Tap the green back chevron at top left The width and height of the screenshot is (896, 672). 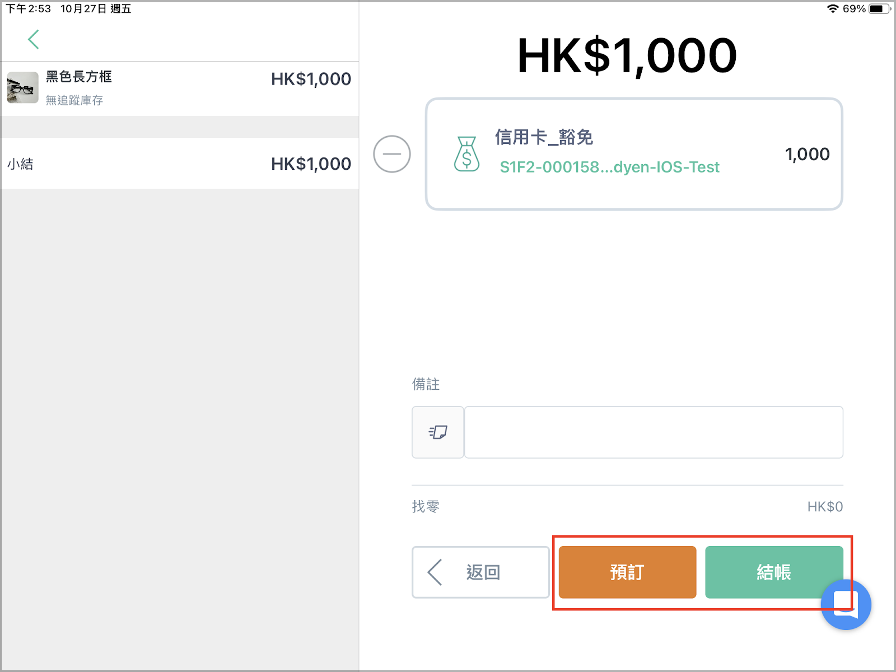(x=34, y=39)
